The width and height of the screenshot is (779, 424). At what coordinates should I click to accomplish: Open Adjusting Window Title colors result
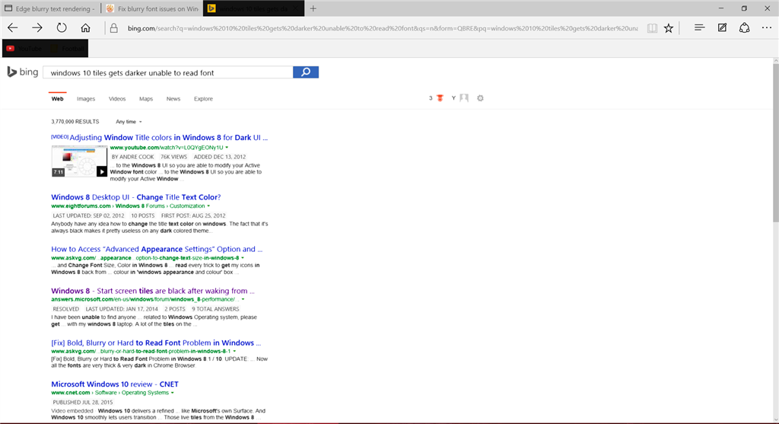click(x=168, y=138)
